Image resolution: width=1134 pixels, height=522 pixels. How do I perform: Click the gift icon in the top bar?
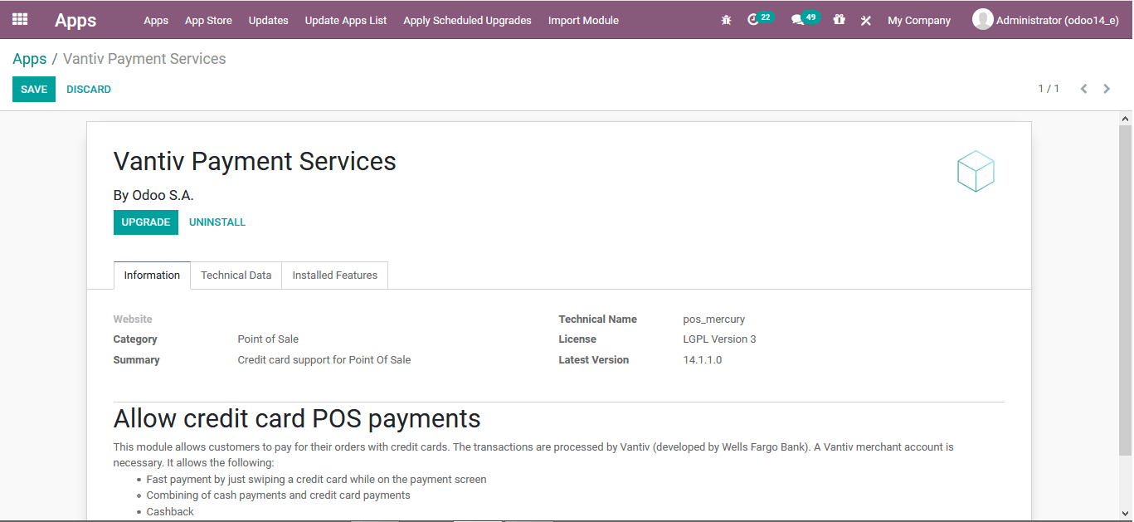[x=840, y=20]
